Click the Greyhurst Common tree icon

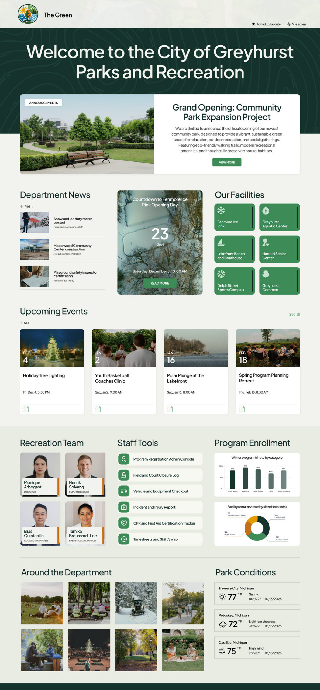click(x=266, y=274)
